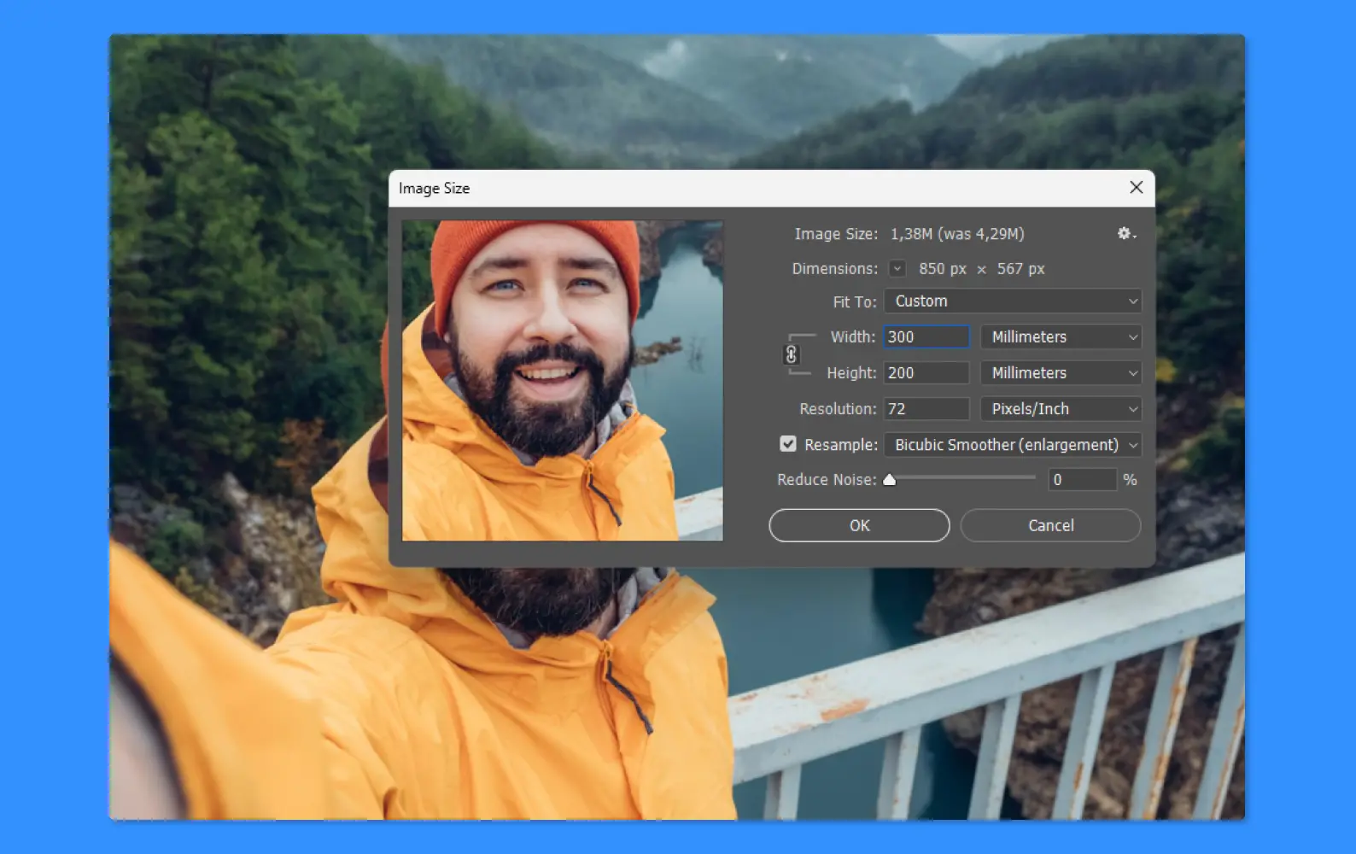Open the Dimensions unit dropdown arrow

pyautogui.click(x=897, y=268)
